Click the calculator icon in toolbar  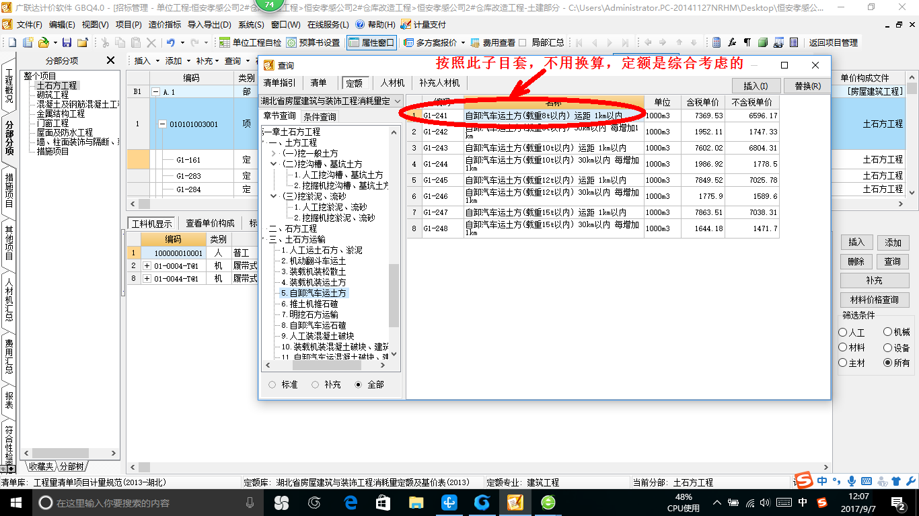pyautogui.click(x=716, y=42)
